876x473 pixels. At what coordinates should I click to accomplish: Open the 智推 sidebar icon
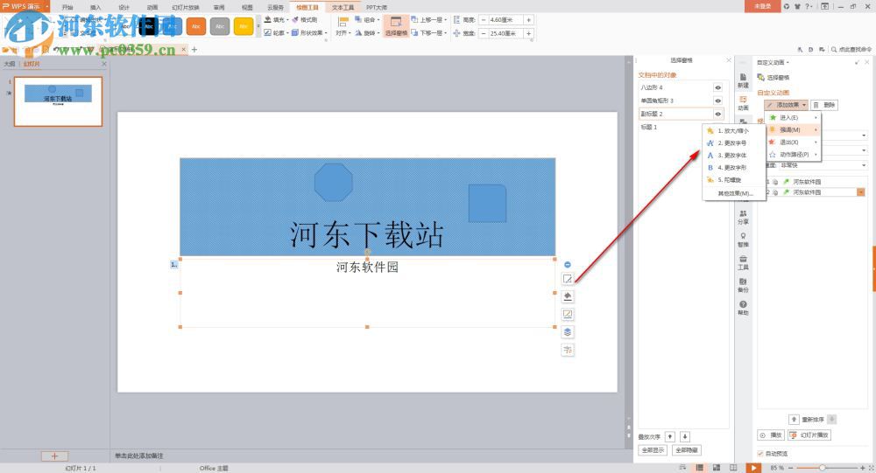743,240
